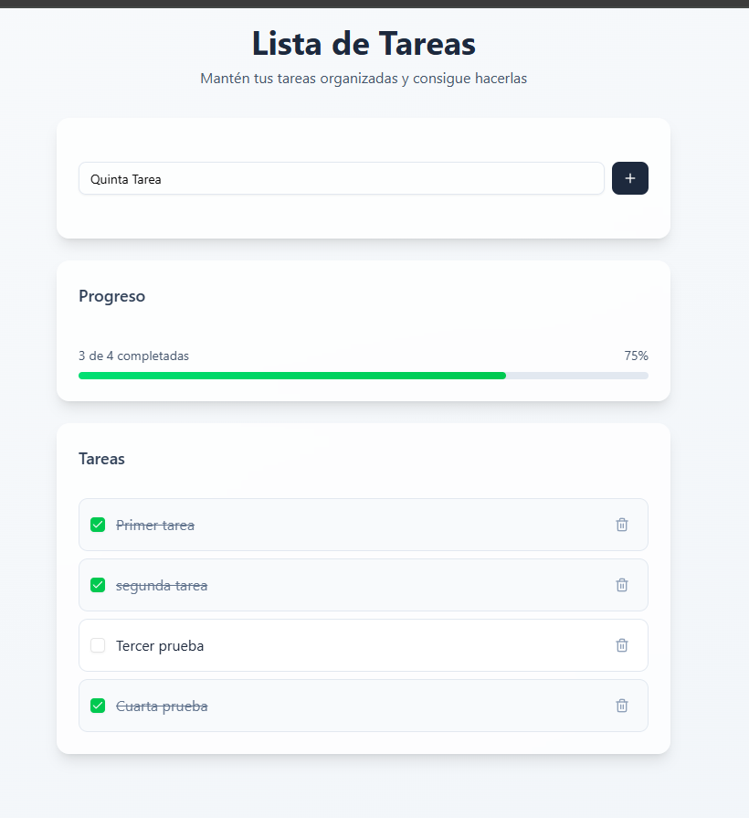Click the "Tareas" section heading

(x=101, y=458)
